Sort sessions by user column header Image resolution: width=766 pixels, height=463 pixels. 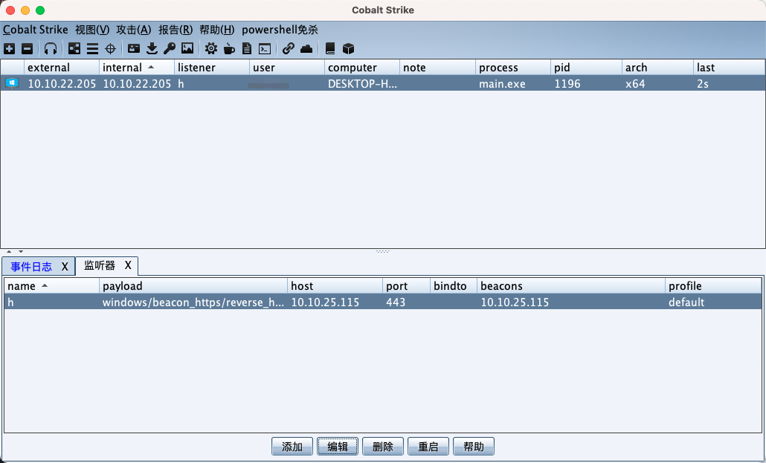tap(287, 68)
